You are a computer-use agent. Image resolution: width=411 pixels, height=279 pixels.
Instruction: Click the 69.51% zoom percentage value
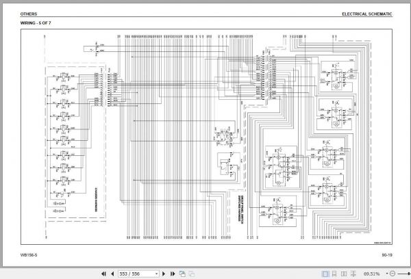click(x=371, y=274)
